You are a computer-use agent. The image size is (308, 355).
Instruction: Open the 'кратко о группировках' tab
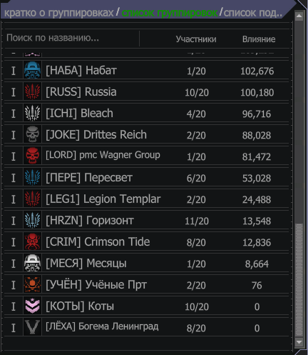[59, 13]
